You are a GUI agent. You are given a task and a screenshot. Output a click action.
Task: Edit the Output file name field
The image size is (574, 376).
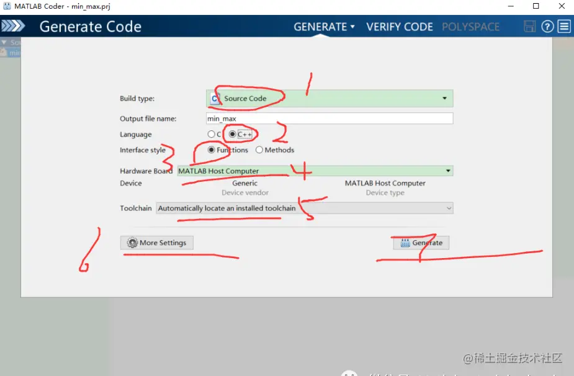click(x=330, y=119)
